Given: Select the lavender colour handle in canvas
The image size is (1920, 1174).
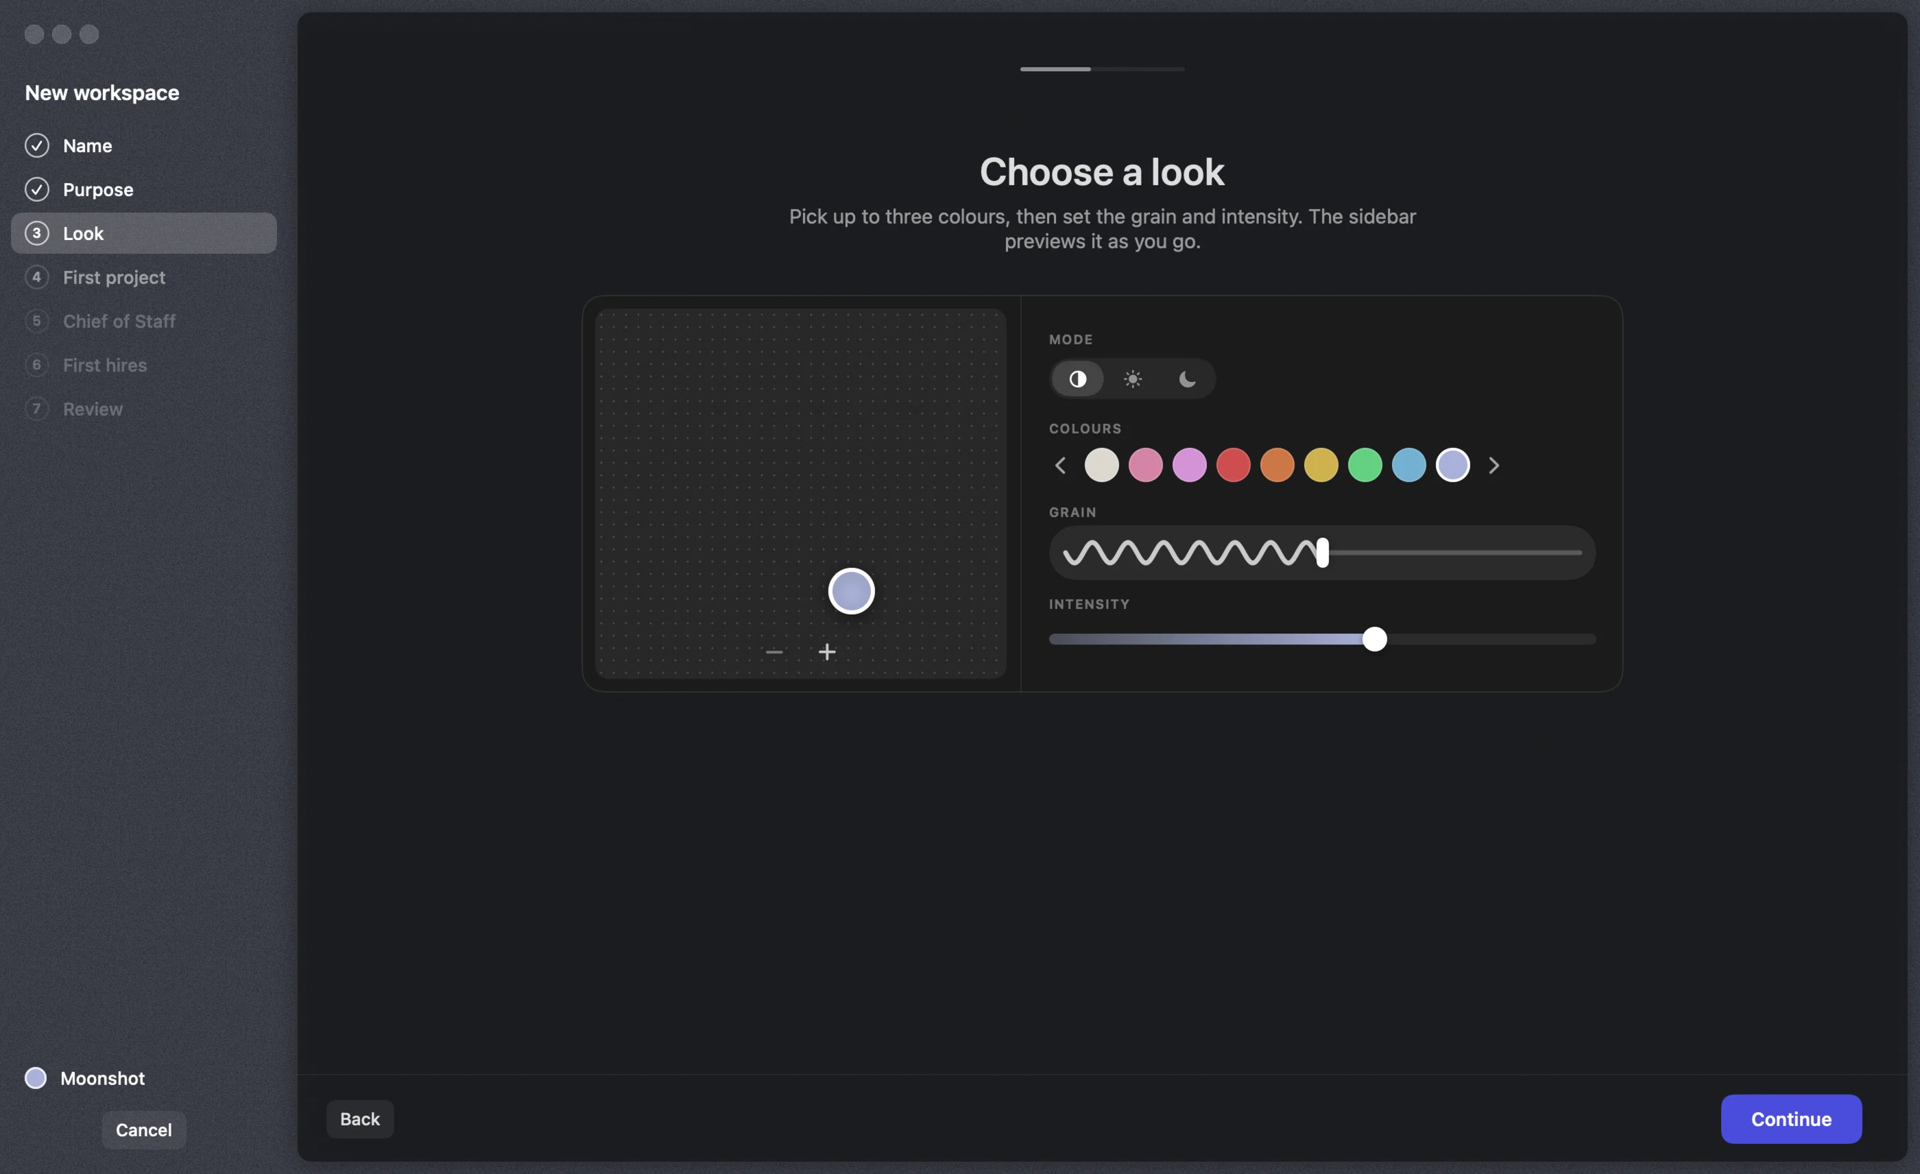Looking at the screenshot, I should click(x=851, y=590).
